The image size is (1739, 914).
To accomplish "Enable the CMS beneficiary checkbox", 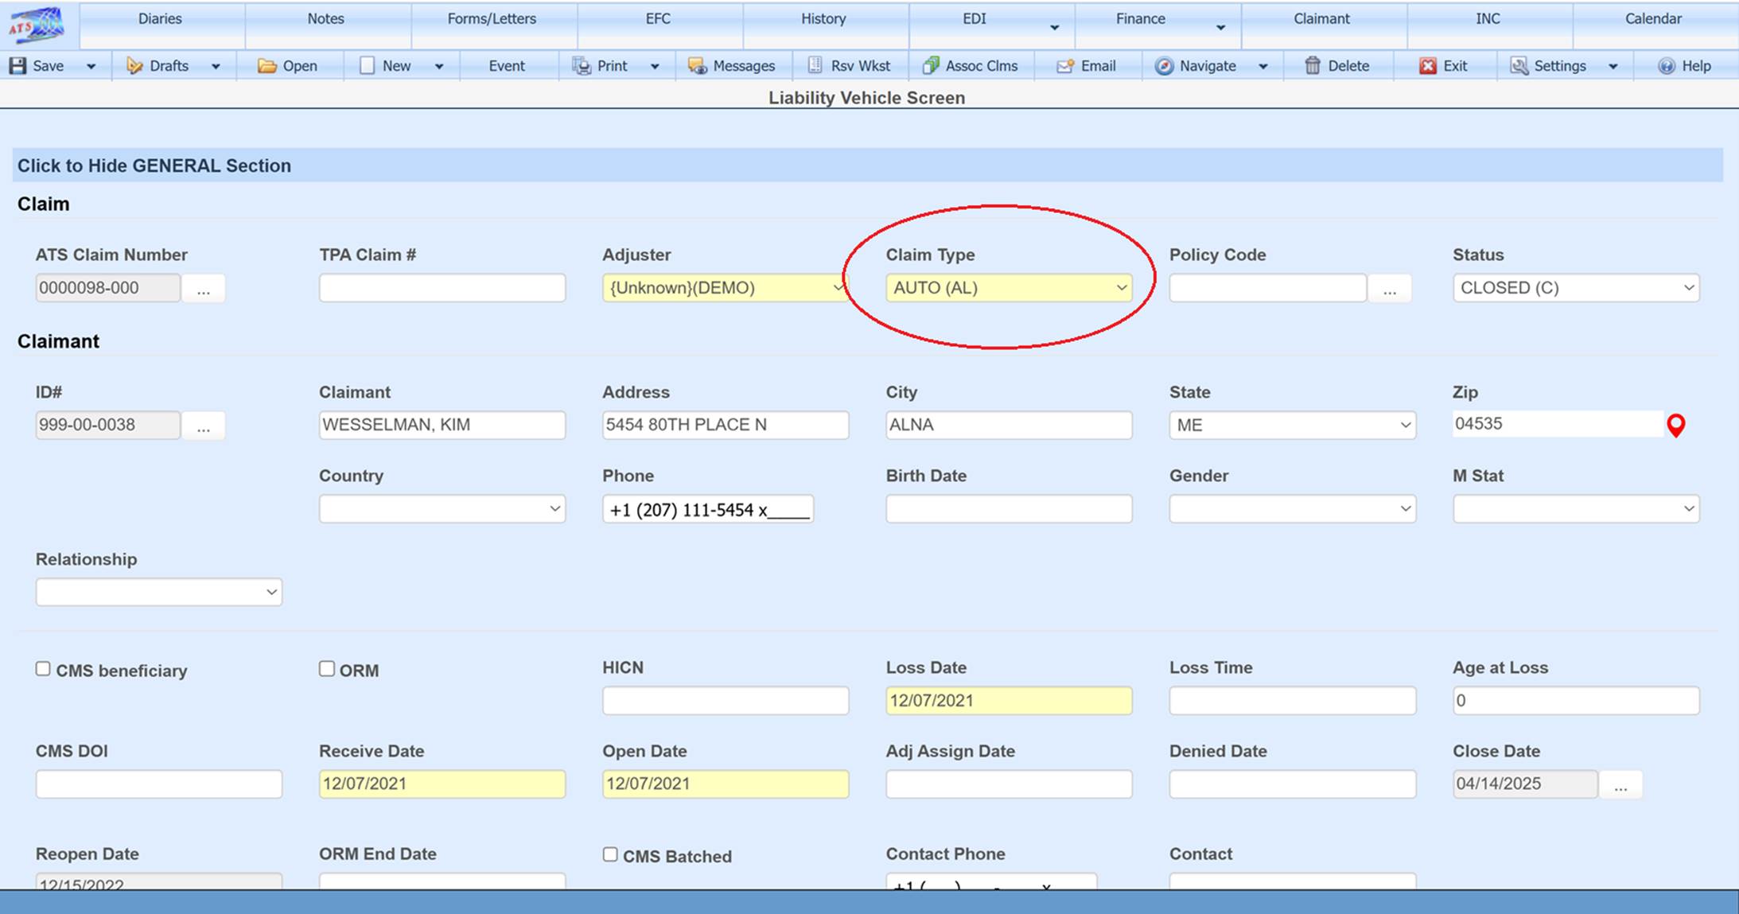I will (x=43, y=669).
